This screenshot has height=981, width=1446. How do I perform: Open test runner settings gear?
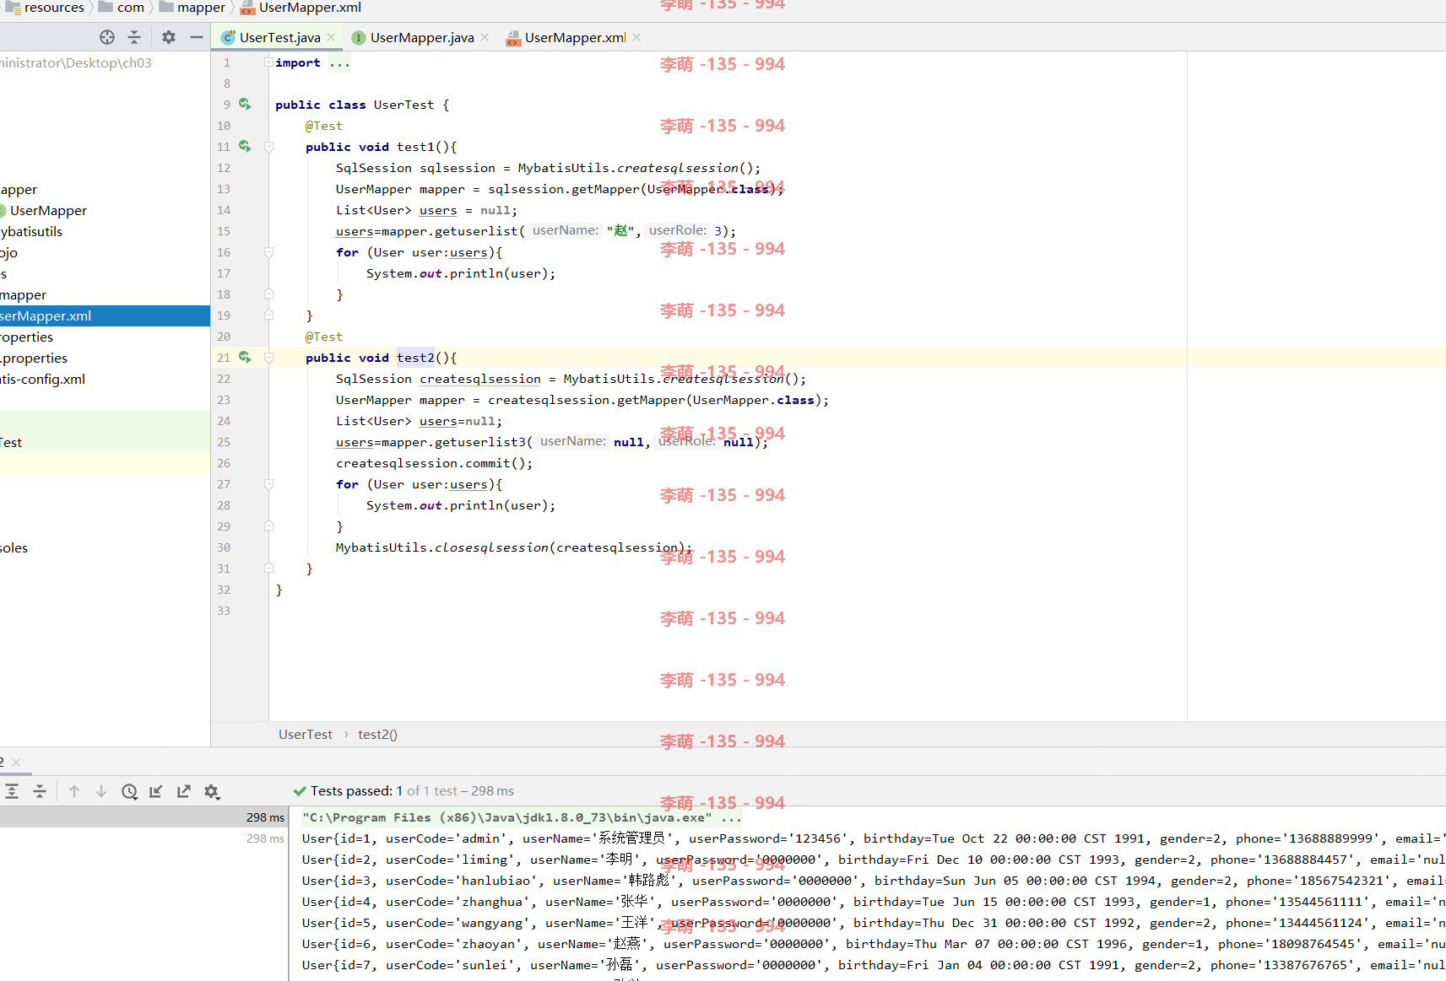pos(212,791)
